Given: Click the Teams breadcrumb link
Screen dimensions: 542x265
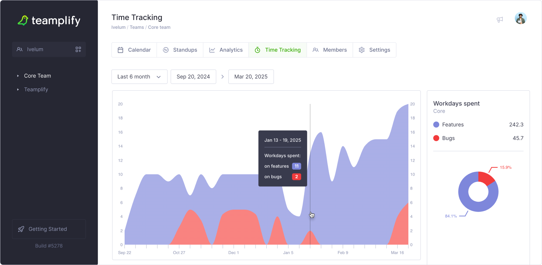Looking at the screenshot, I should tap(137, 27).
